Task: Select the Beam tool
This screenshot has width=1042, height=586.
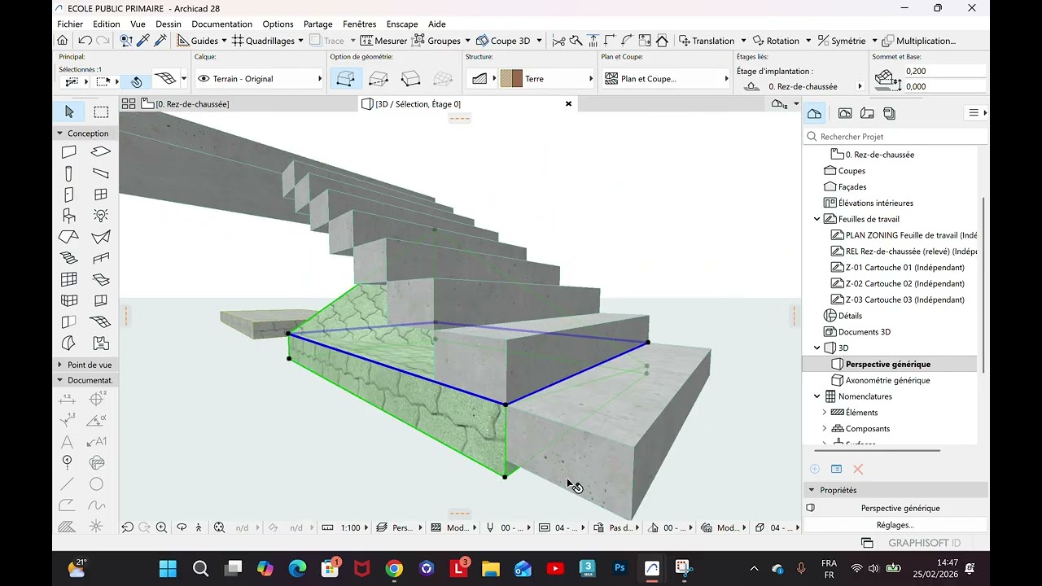Action: [x=101, y=173]
